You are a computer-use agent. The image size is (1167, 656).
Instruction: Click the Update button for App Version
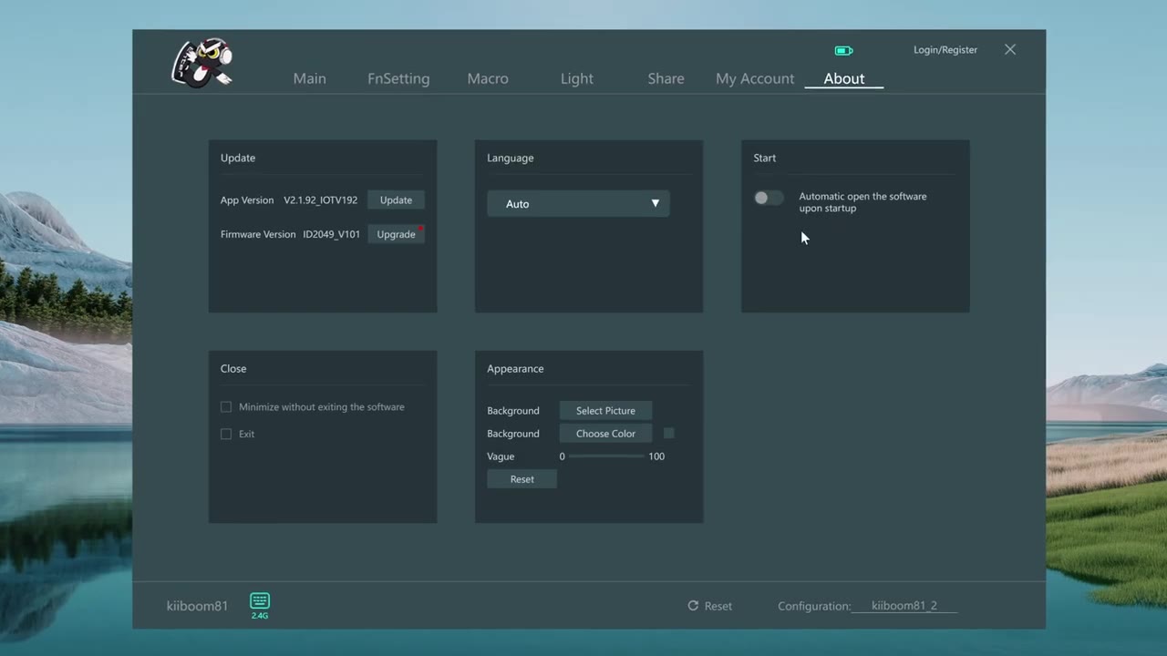pyautogui.click(x=396, y=200)
